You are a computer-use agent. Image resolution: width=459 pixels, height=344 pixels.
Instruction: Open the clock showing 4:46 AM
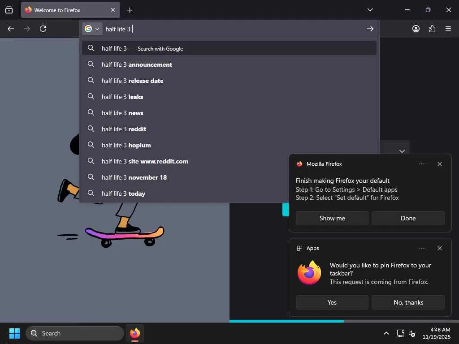click(x=436, y=333)
